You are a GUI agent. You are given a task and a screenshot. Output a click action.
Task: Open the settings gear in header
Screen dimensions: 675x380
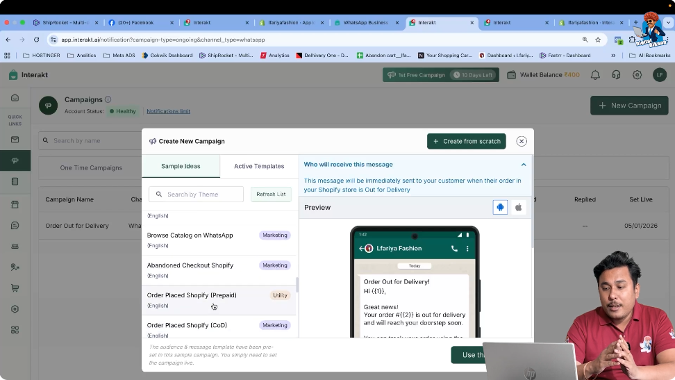pyautogui.click(x=637, y=75)
